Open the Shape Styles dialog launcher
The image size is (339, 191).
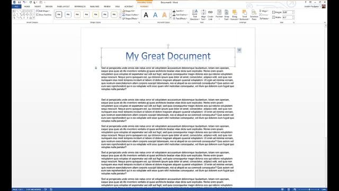tap(139, 22)
